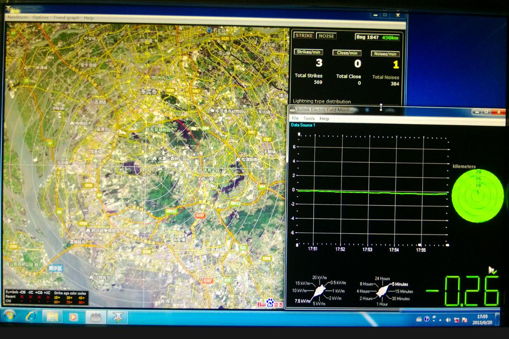Open Windows Media Player from taskbar
Image resolution: width=509 pixels, height=339 pixels.
point(73,317)
